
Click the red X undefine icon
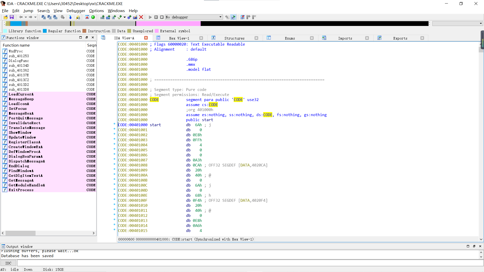[141, 17]
